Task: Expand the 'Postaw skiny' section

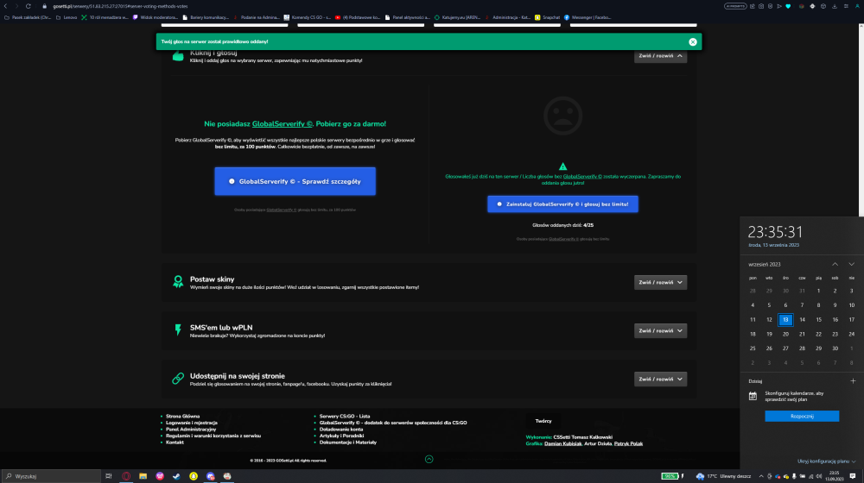Action: (x=660, y=282)
